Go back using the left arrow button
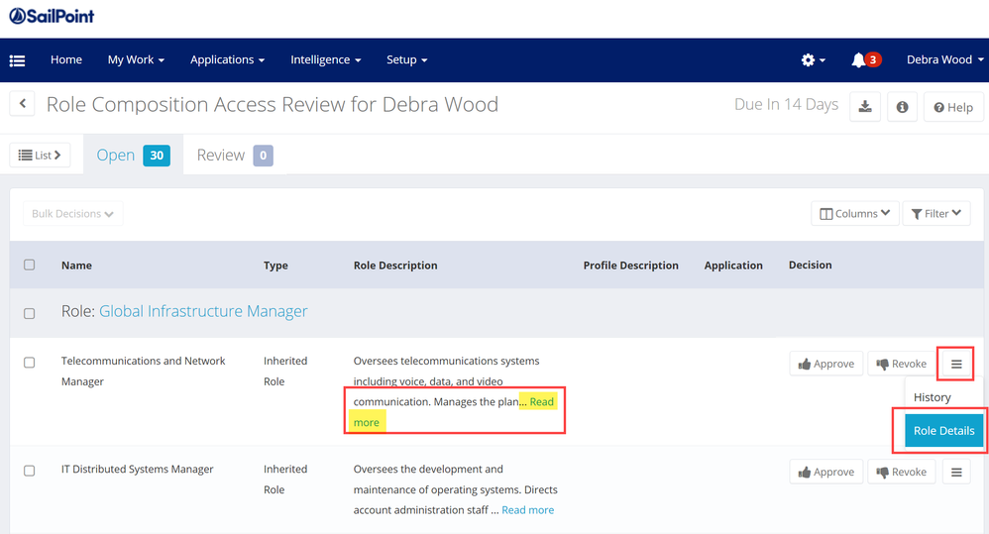Image resolution: width=989 pixels, height=534 pixels. click(x=22, y=104)
